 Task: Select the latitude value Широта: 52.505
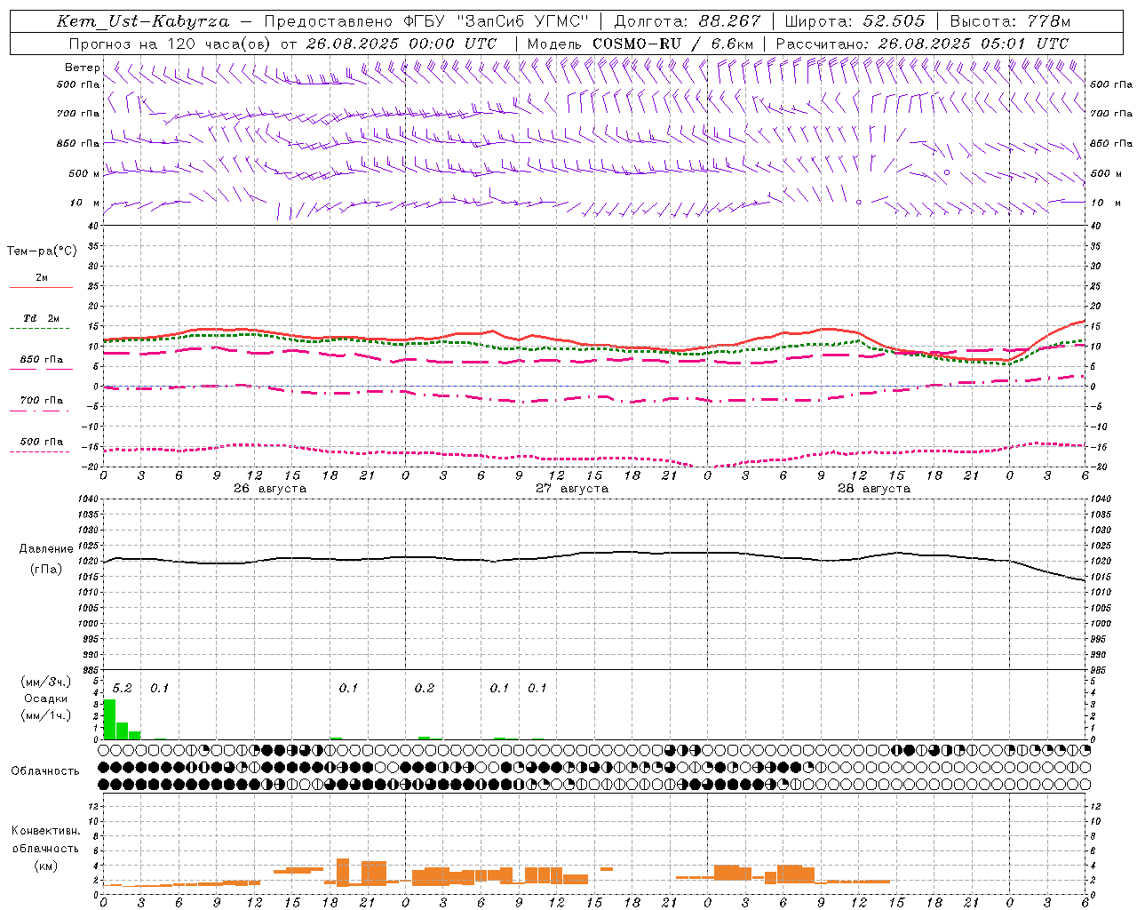click(855, 21)
